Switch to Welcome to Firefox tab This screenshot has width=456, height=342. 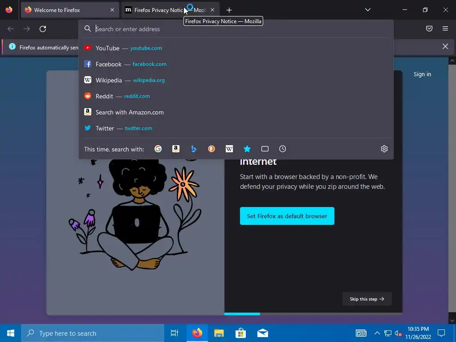(x=70, y=10)
